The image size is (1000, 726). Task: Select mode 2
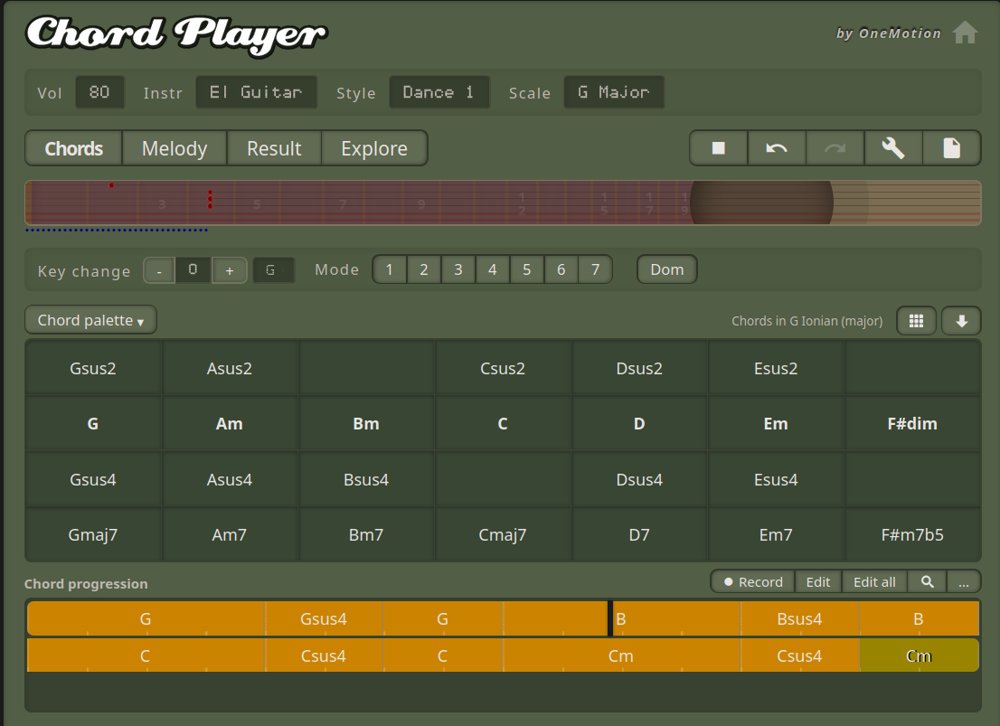click(424, 269)
